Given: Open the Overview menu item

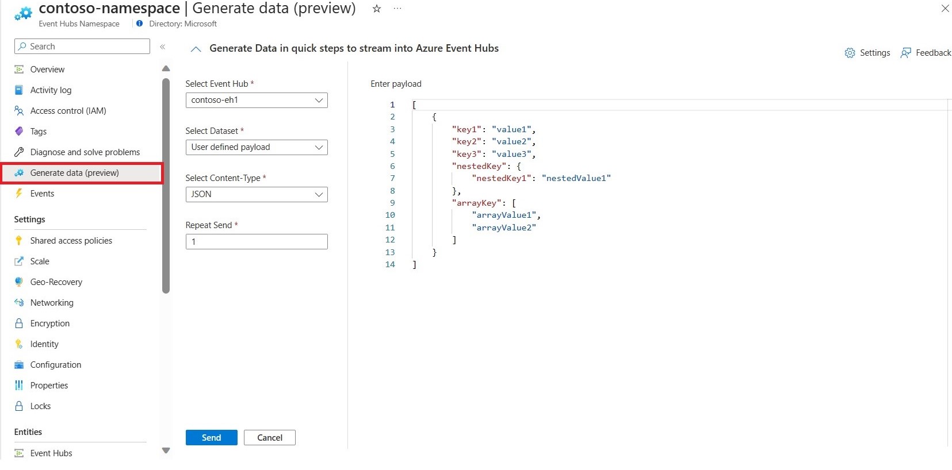Looking at the screenshot, I should coord(47,70).
